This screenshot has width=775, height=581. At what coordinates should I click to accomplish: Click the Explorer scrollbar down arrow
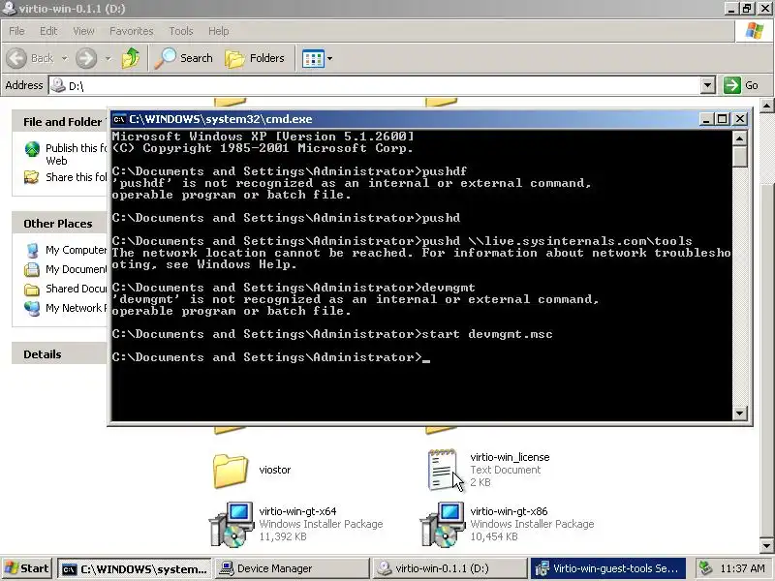pyautogui.click(x=766, y=546)
